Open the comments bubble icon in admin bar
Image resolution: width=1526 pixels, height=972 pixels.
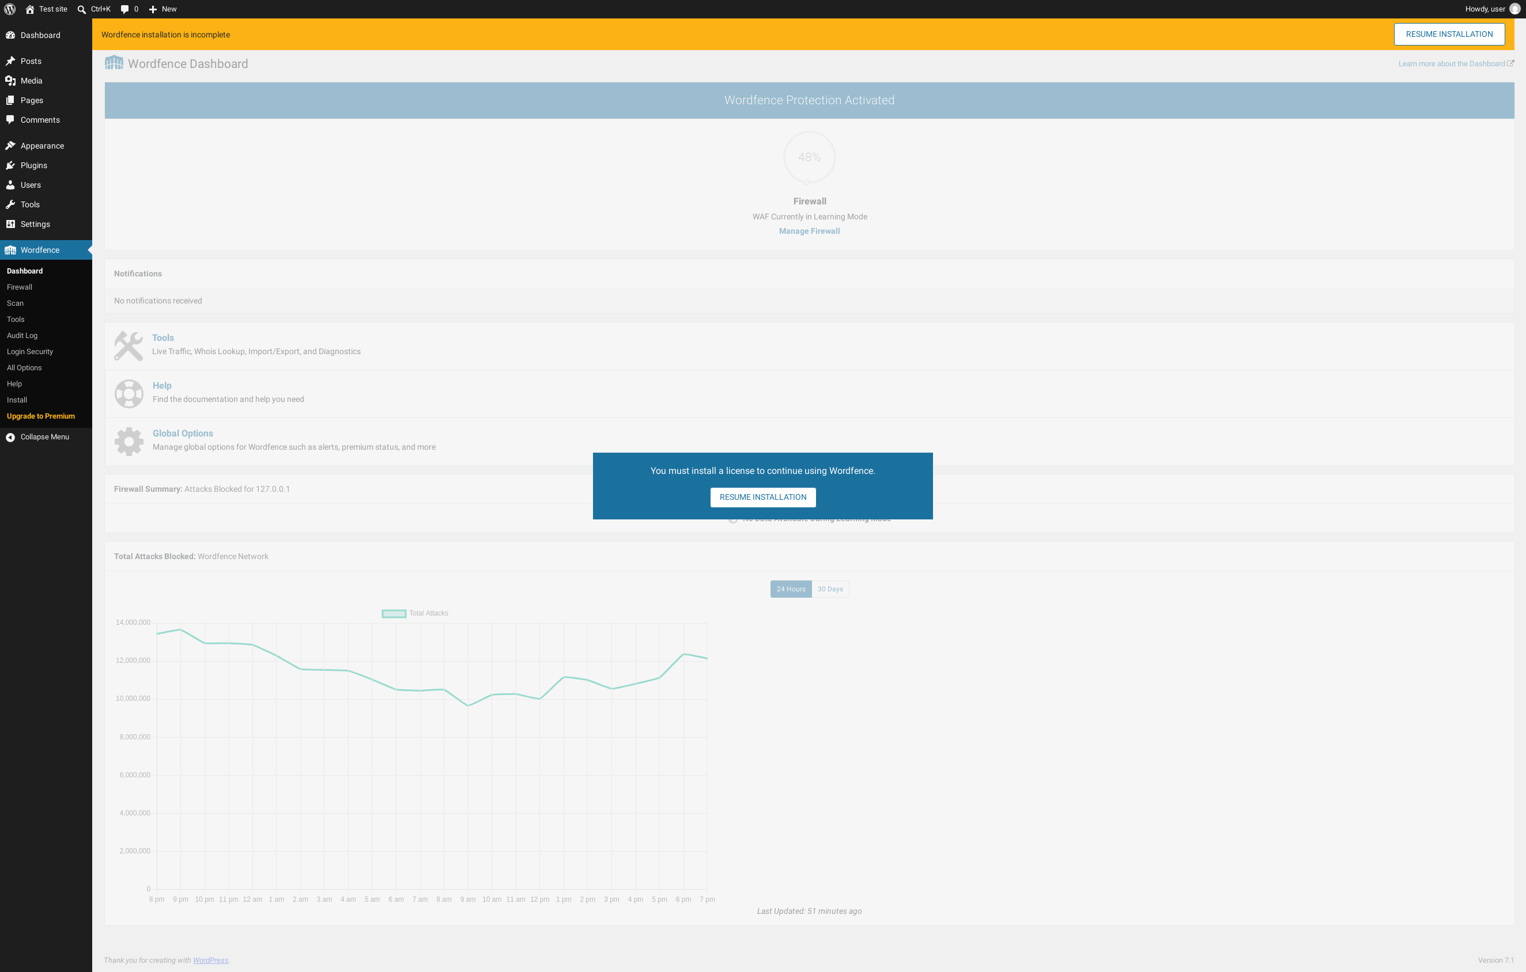coord(125,9)
